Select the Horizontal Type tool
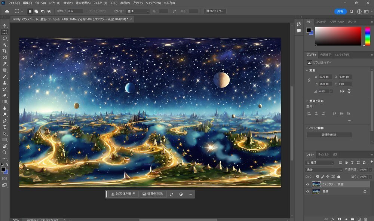 (4, 127)
